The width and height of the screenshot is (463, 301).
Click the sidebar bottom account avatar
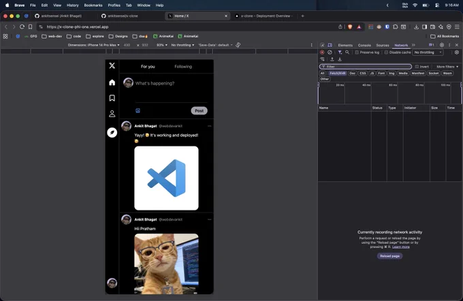(112, 283)
